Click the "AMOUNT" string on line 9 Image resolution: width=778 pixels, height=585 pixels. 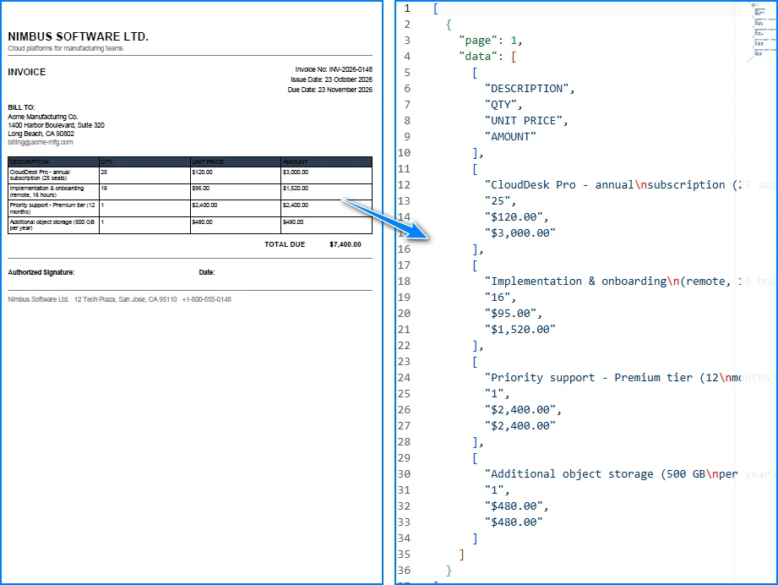(x=510, y=137)
